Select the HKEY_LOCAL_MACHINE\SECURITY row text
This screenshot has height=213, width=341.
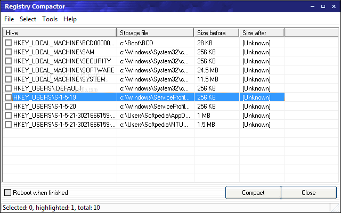tap(62, 61)
